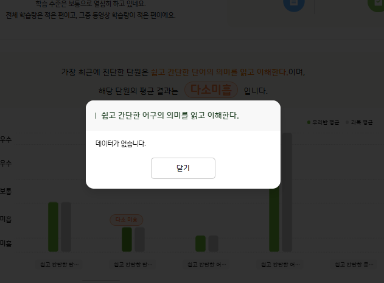Select the short gray bar in the third group
Viewport: 384px width, 283px height.
pos(213,243)
